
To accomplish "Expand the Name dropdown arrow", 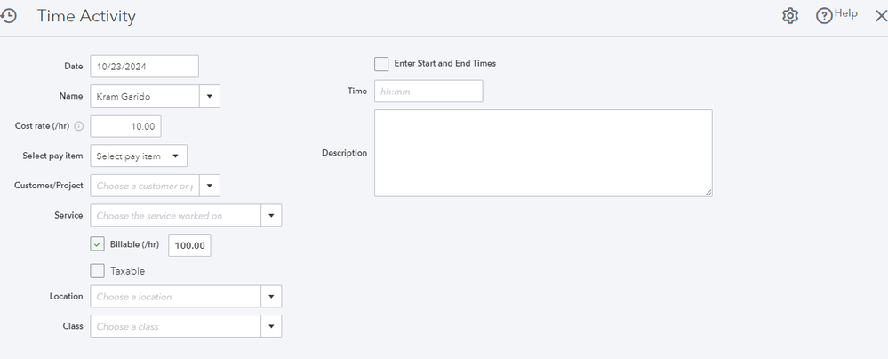I will pos(209,95).
